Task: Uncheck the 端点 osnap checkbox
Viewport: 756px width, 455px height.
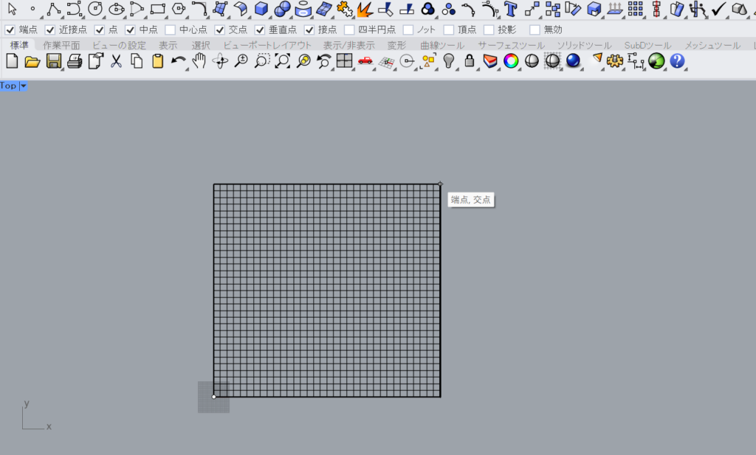Action: click(10, 29)
